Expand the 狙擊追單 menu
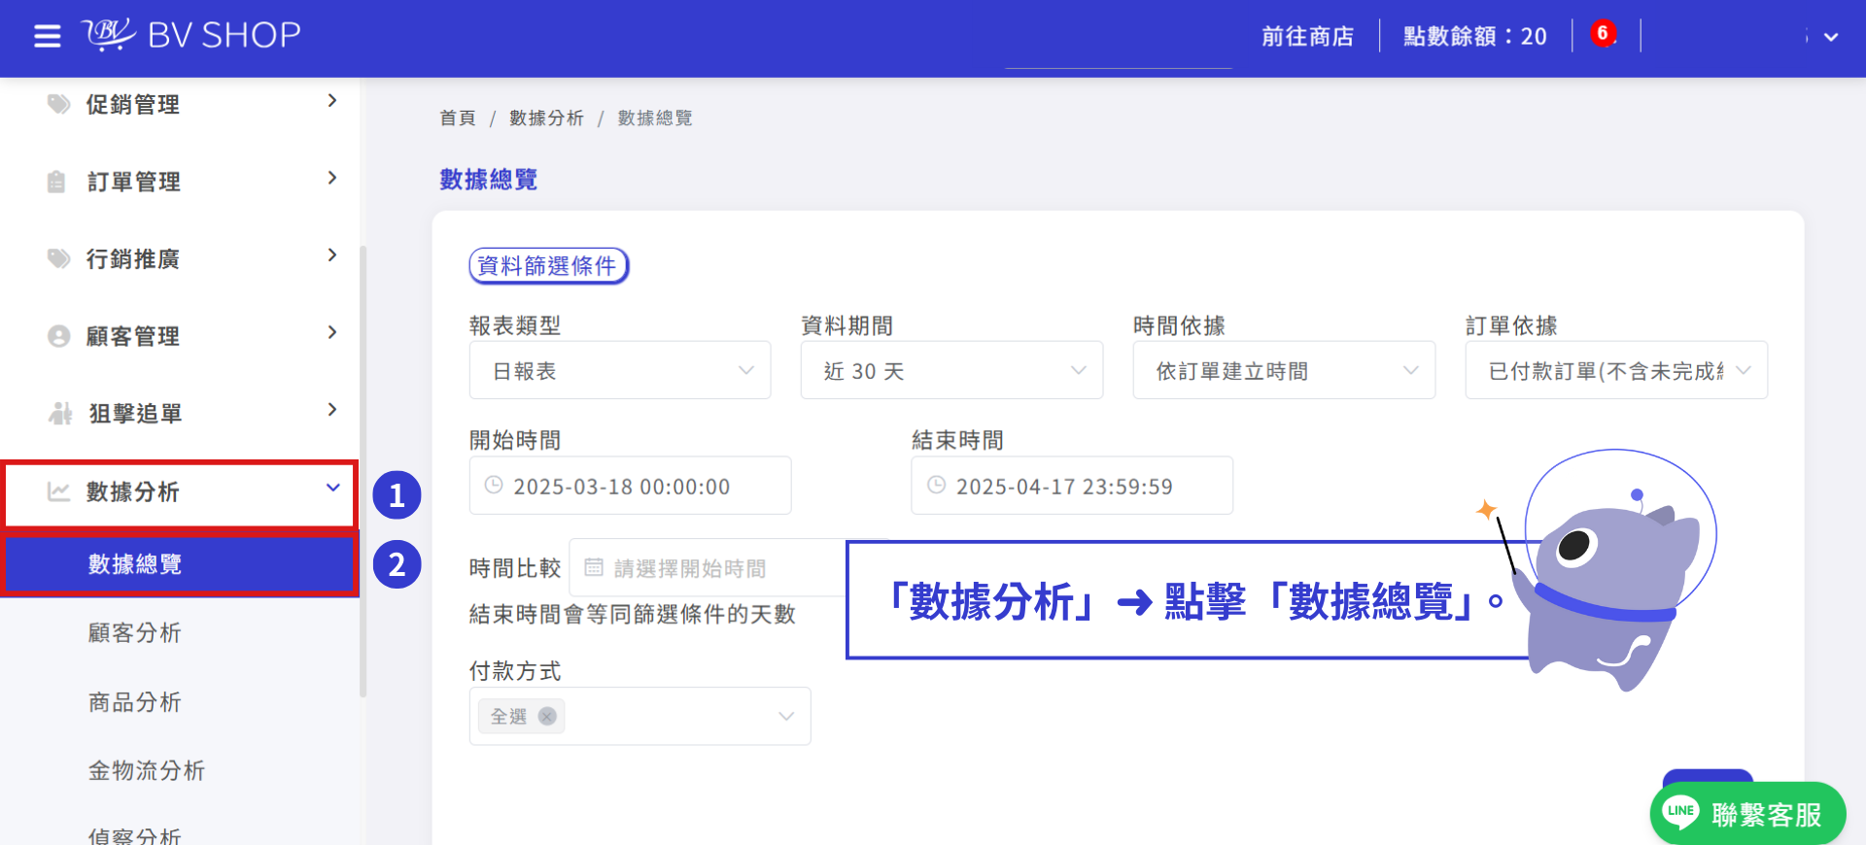This screenshot has width=1866, height=845. [332, 410]
